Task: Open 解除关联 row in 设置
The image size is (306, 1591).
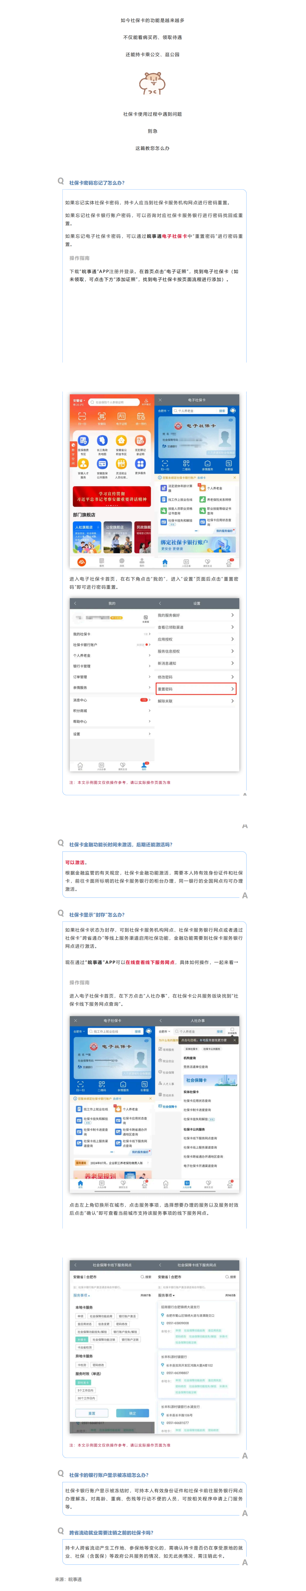Action: [x=196, y=701]
